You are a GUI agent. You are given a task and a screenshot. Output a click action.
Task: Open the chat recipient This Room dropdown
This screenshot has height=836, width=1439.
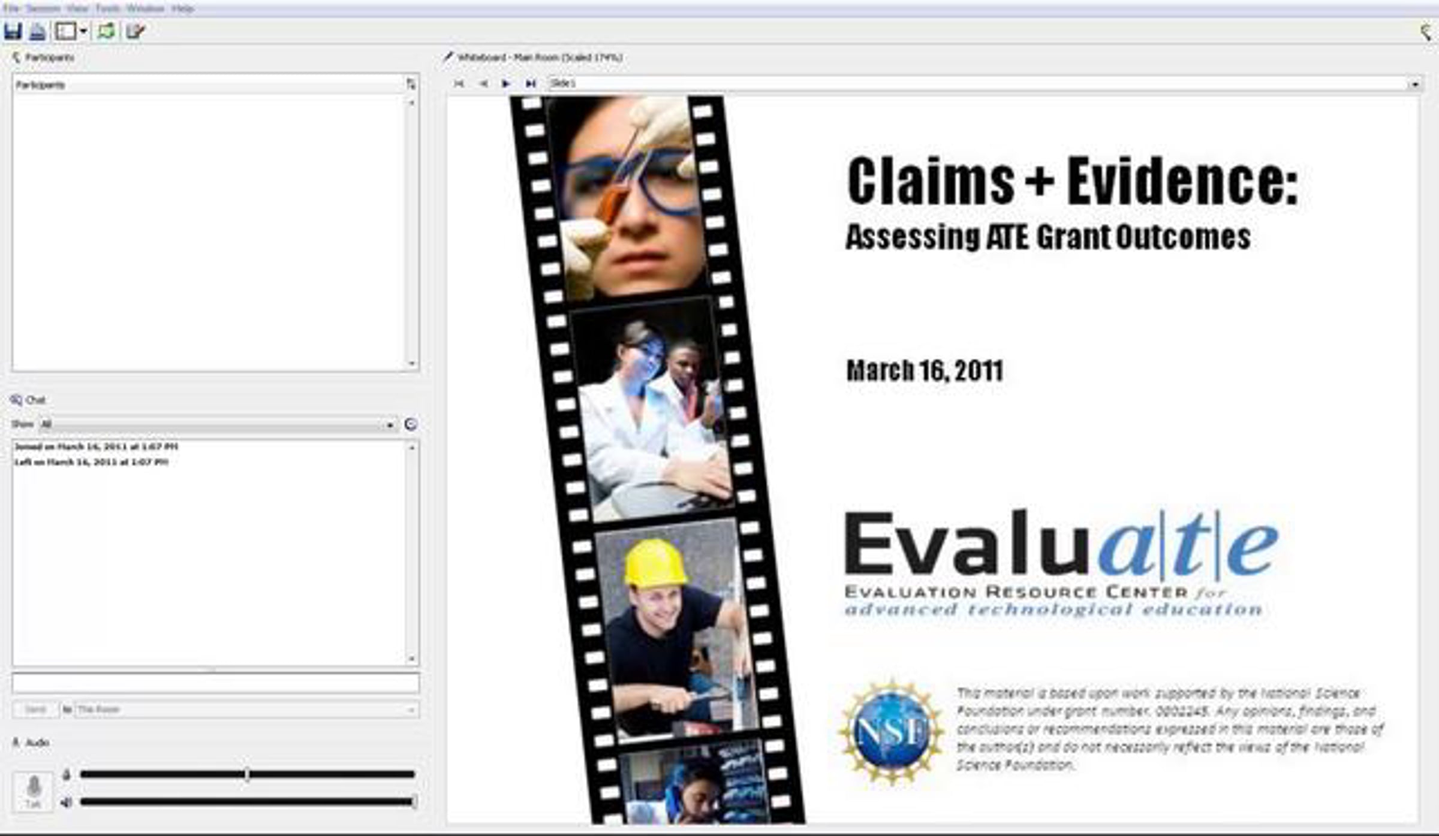click(x=246, y=710)
